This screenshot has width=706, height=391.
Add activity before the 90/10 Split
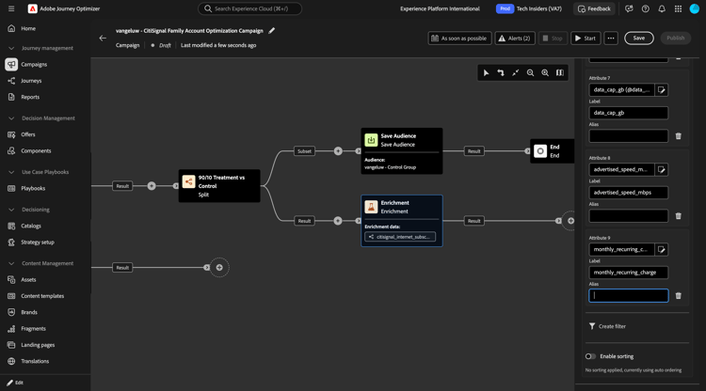coord(152,185)
